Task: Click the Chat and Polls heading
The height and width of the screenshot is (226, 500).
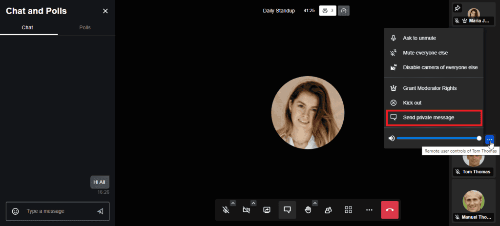Action: coord(36,11)
